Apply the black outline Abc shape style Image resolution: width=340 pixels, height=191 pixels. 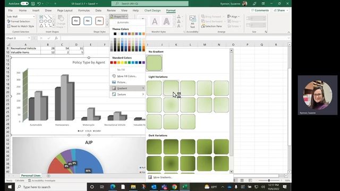pos(76,21)
